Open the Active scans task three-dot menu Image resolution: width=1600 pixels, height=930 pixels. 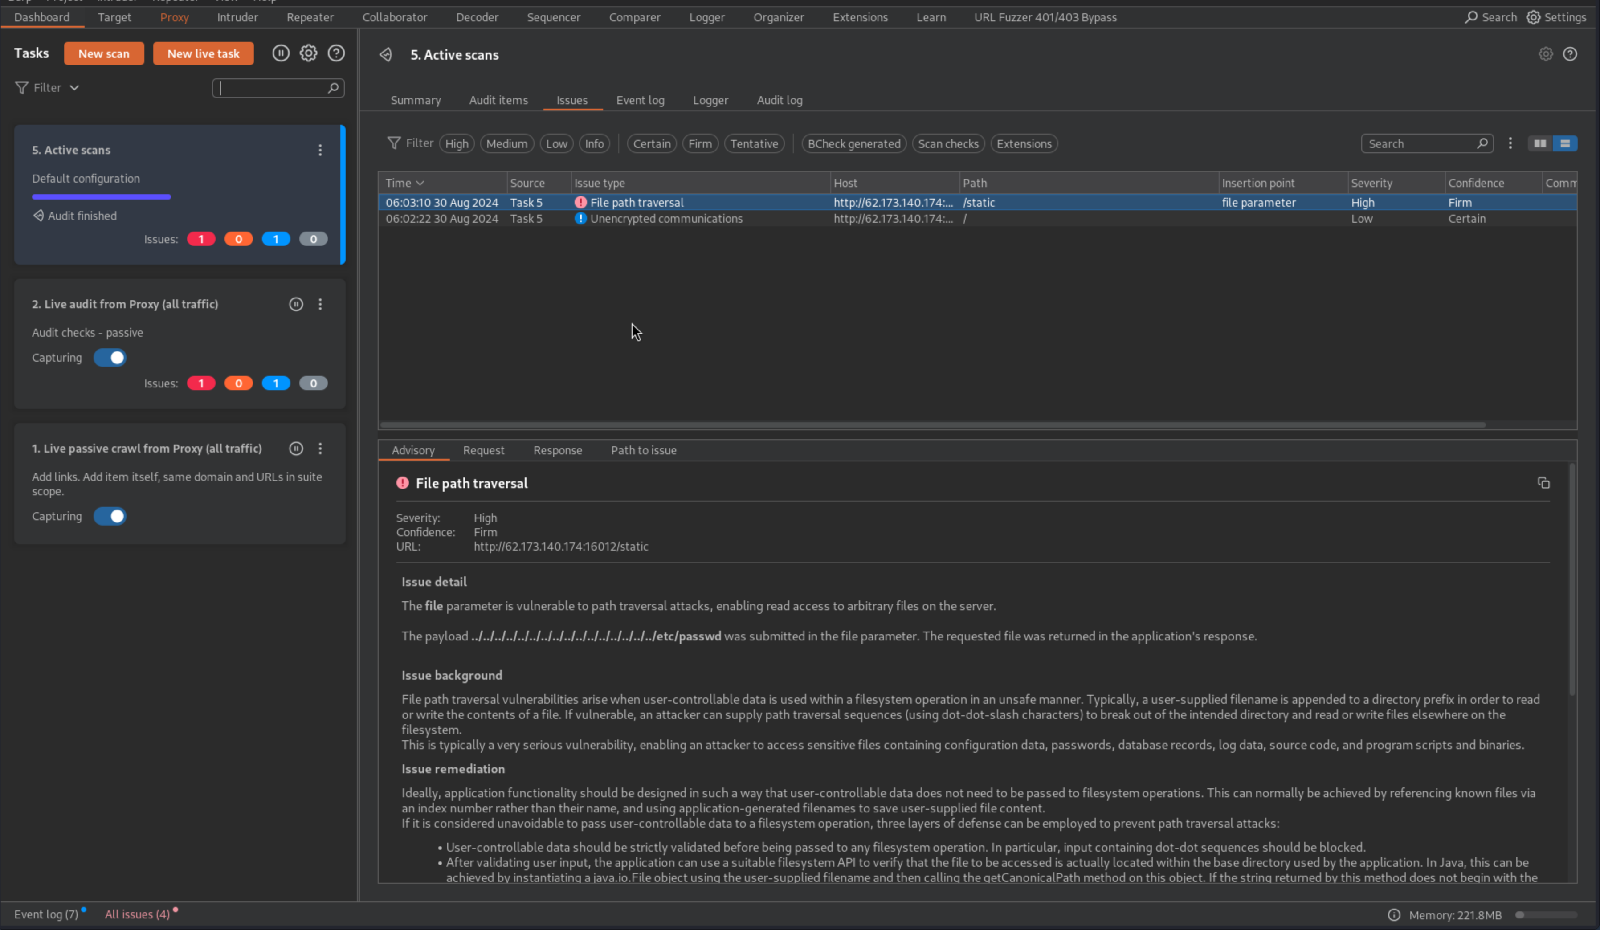tap(320, 151)
